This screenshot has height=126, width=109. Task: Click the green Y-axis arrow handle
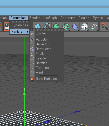[25, 91]
